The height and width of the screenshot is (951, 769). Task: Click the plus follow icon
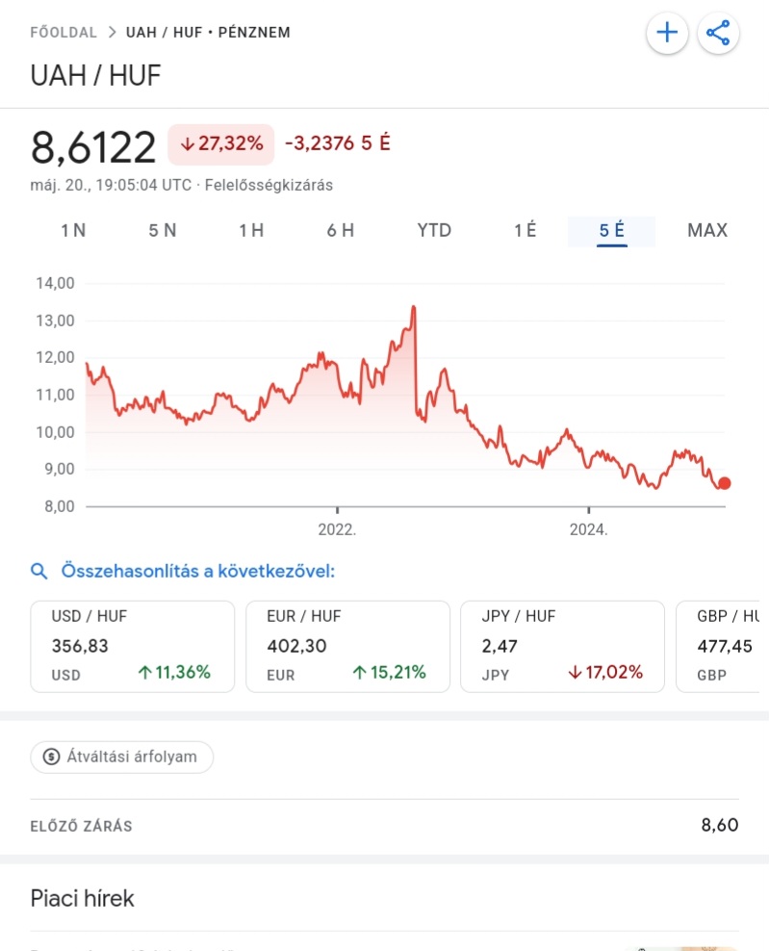[667, 33]
